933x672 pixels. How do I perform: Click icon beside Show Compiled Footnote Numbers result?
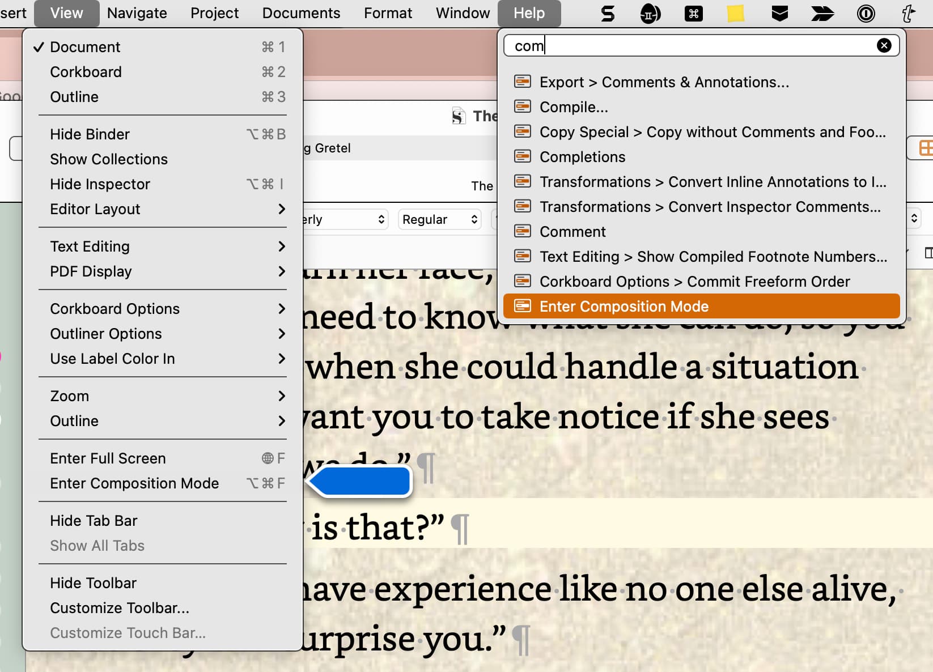(x=522, y=256)
